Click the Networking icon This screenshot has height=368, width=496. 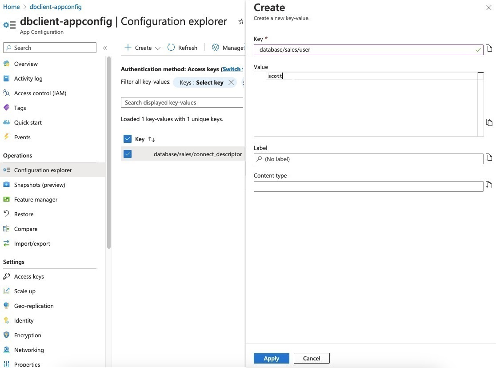coord(6,350)
